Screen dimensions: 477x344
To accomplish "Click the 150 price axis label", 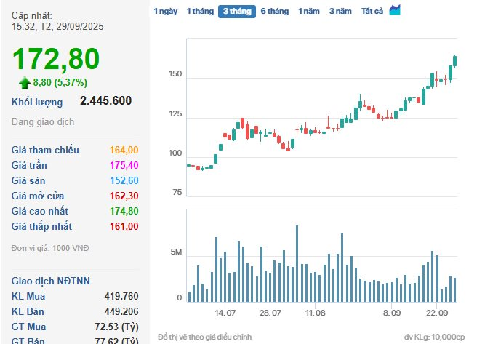I will [175, 74].
